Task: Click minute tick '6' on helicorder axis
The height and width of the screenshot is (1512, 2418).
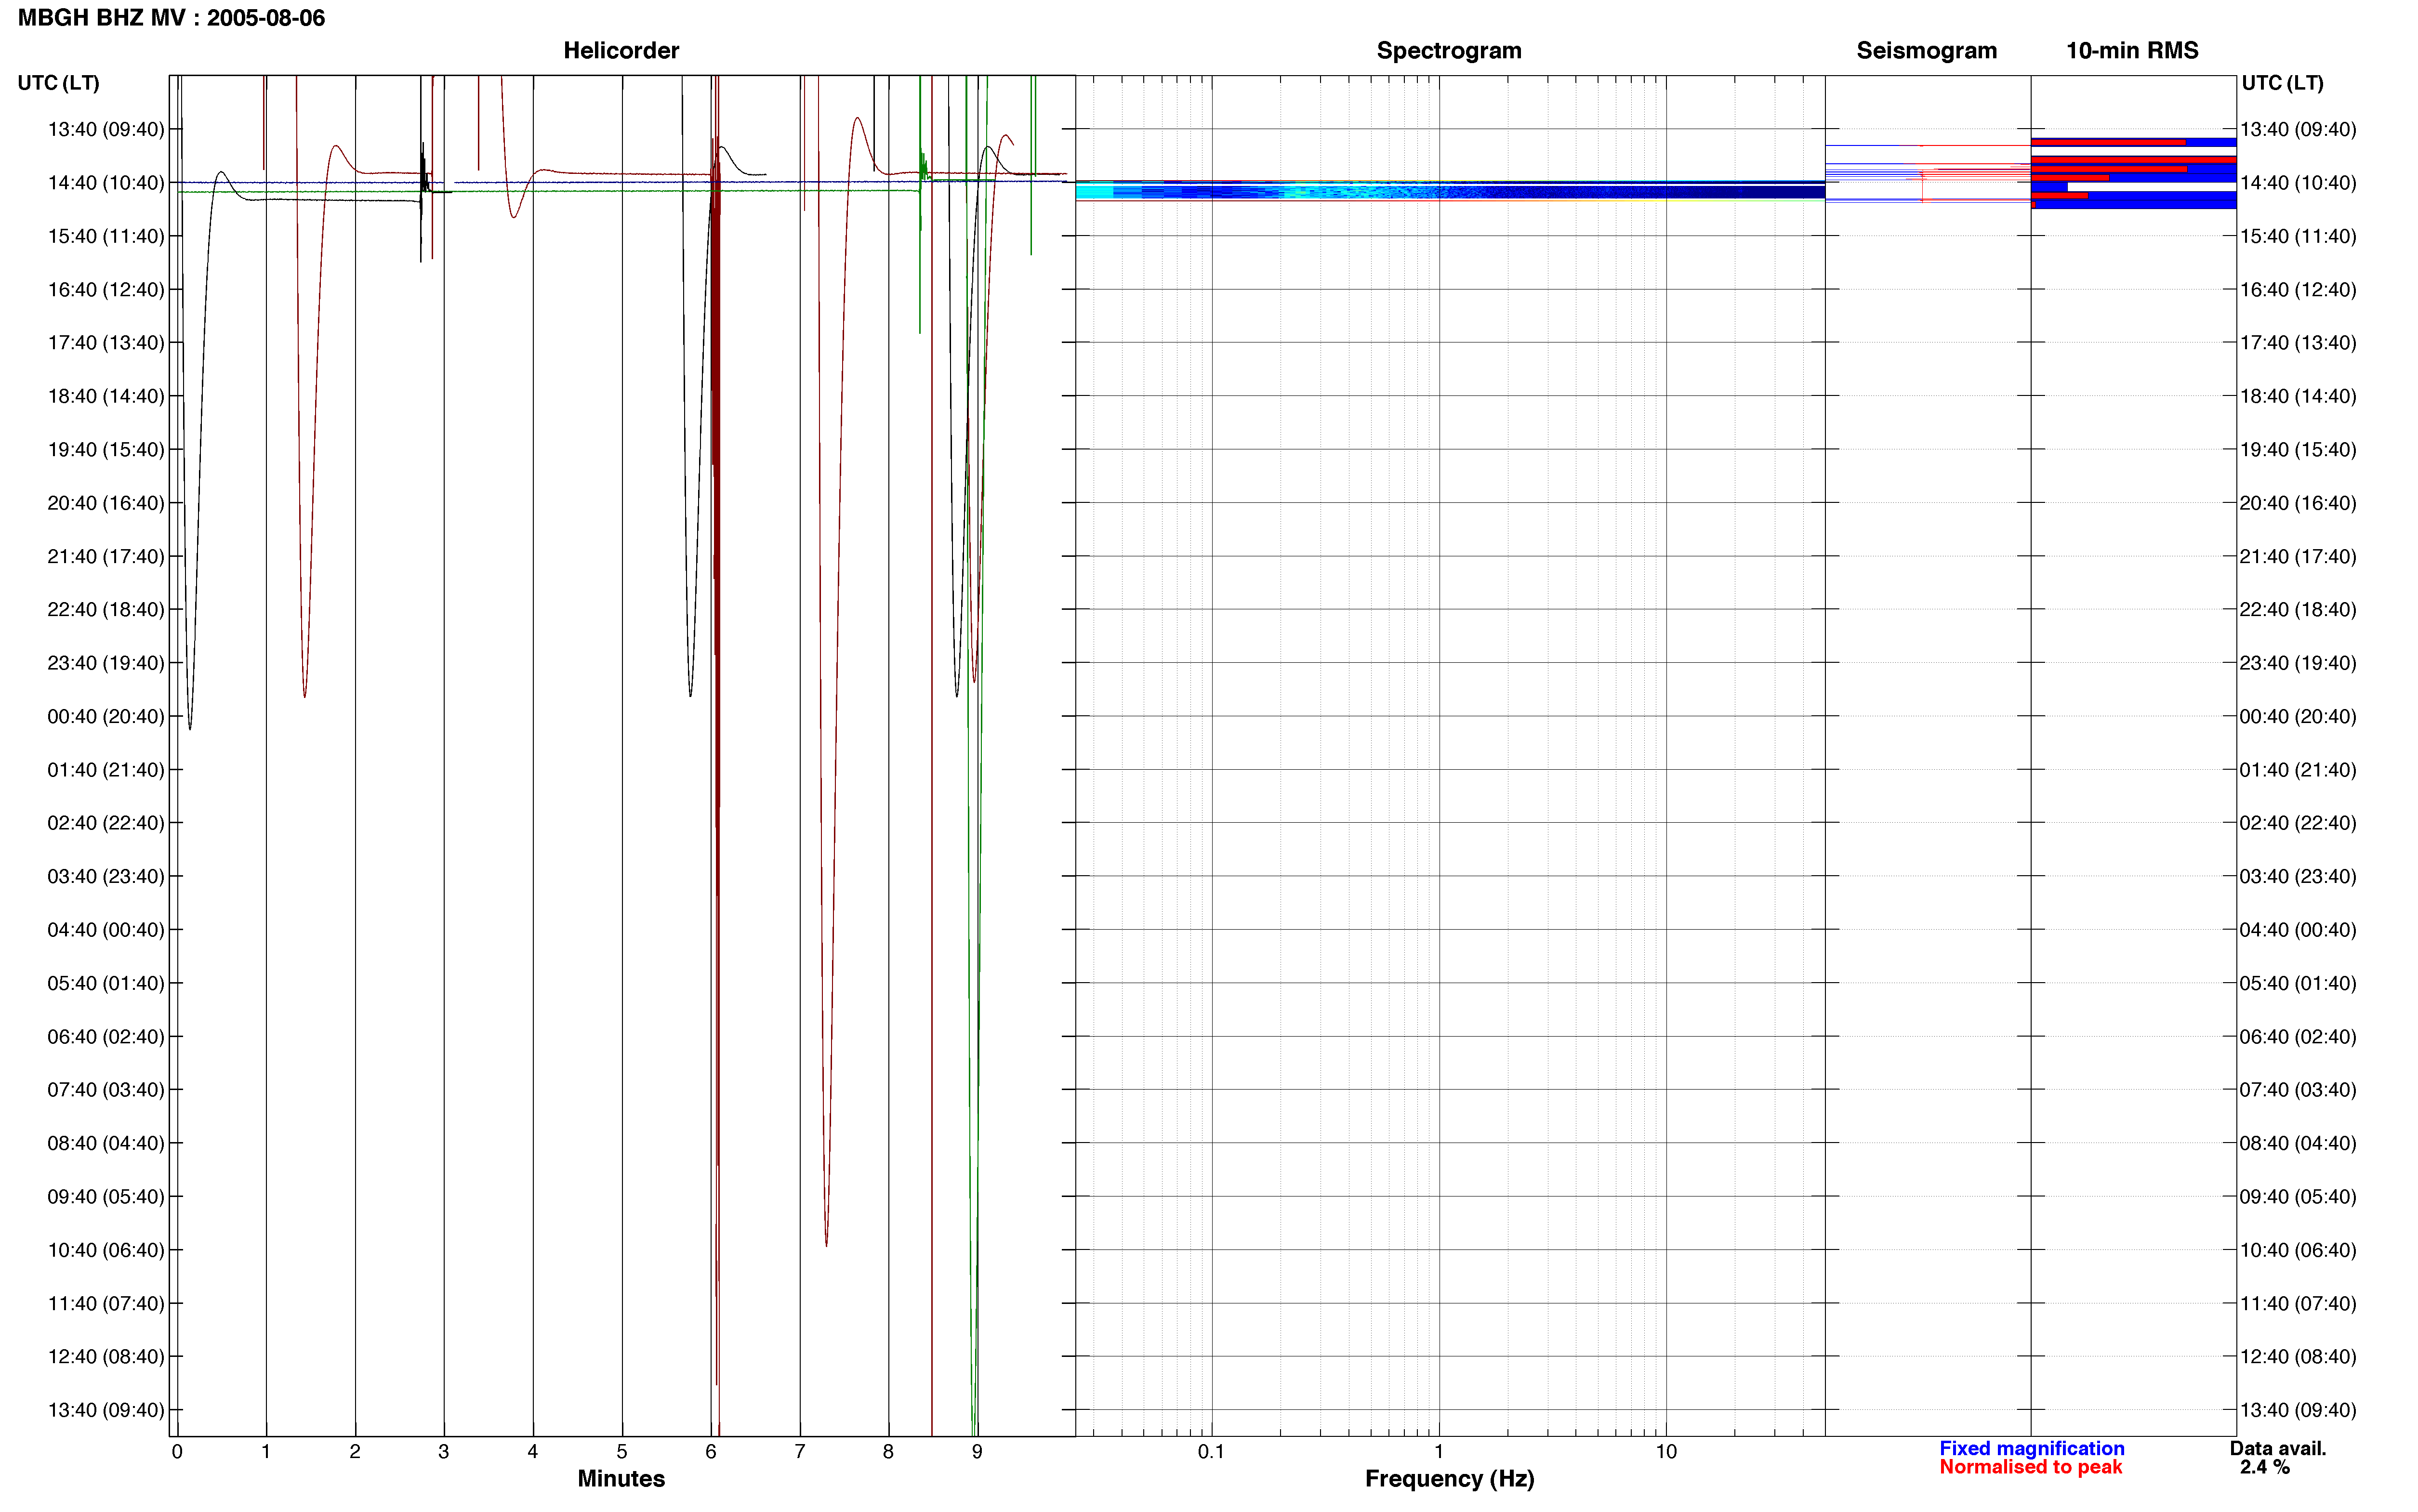Action: [x=710, y=1452]
